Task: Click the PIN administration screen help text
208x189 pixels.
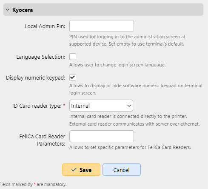Action: [127, 40]
